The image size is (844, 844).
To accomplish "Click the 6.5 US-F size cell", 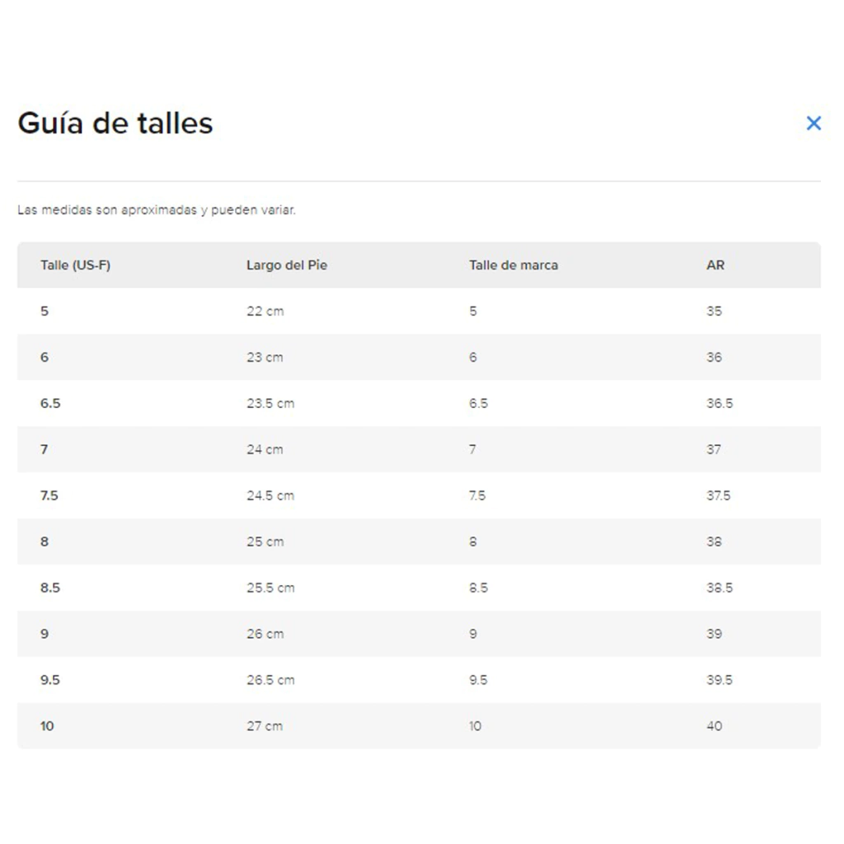I will pos(50,403).
